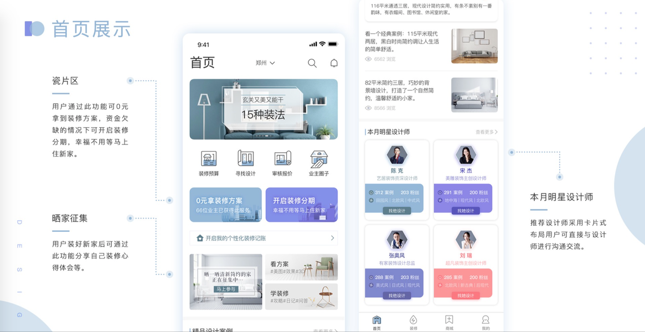The width and height of the screenshot is (645, 332).
Task: Click the 晒家征集 annotation title
Action: (x=70, y=218)
